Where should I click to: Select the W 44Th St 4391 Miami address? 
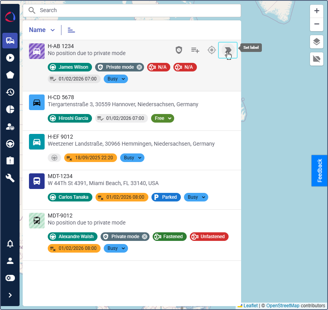click(x=103, y=183)
